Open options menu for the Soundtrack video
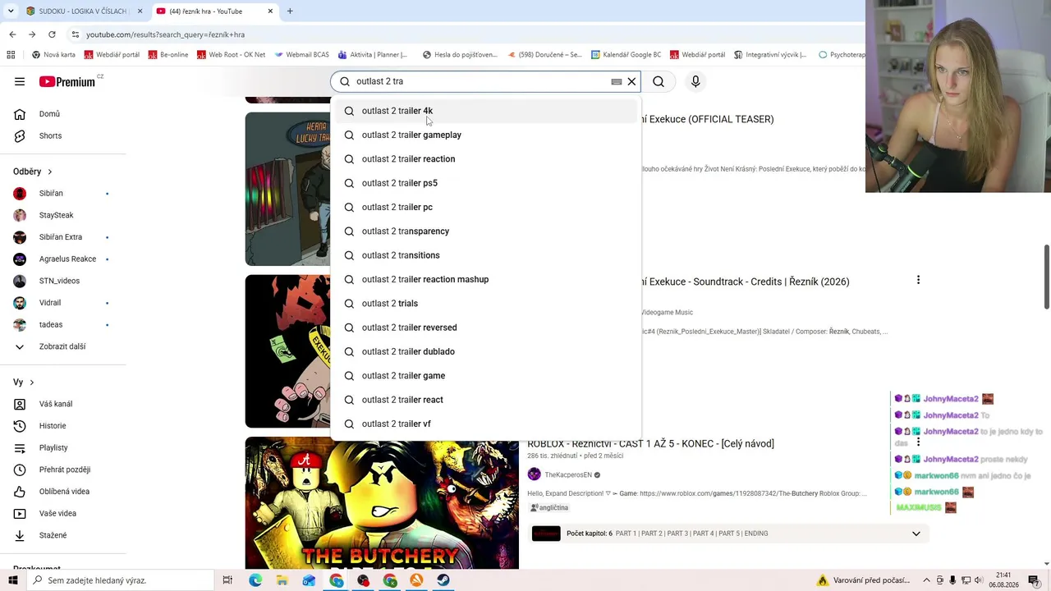Image resolution: width=1051 pixels, height=591 pixels. [x=918, y=280]
